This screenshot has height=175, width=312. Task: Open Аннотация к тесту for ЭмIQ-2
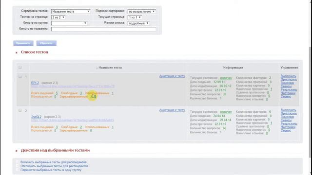[x=172, y=110]
